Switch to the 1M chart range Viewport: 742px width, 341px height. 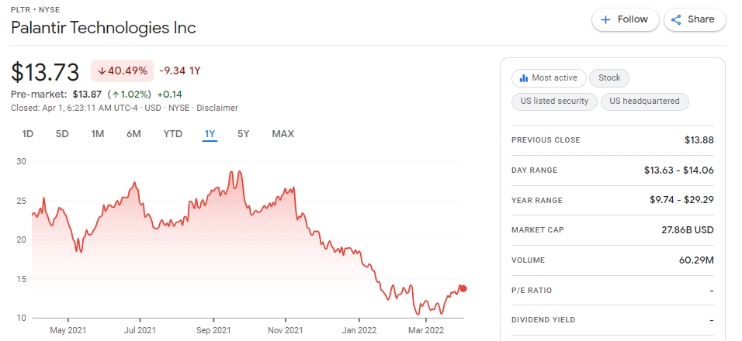click(98, 133)
